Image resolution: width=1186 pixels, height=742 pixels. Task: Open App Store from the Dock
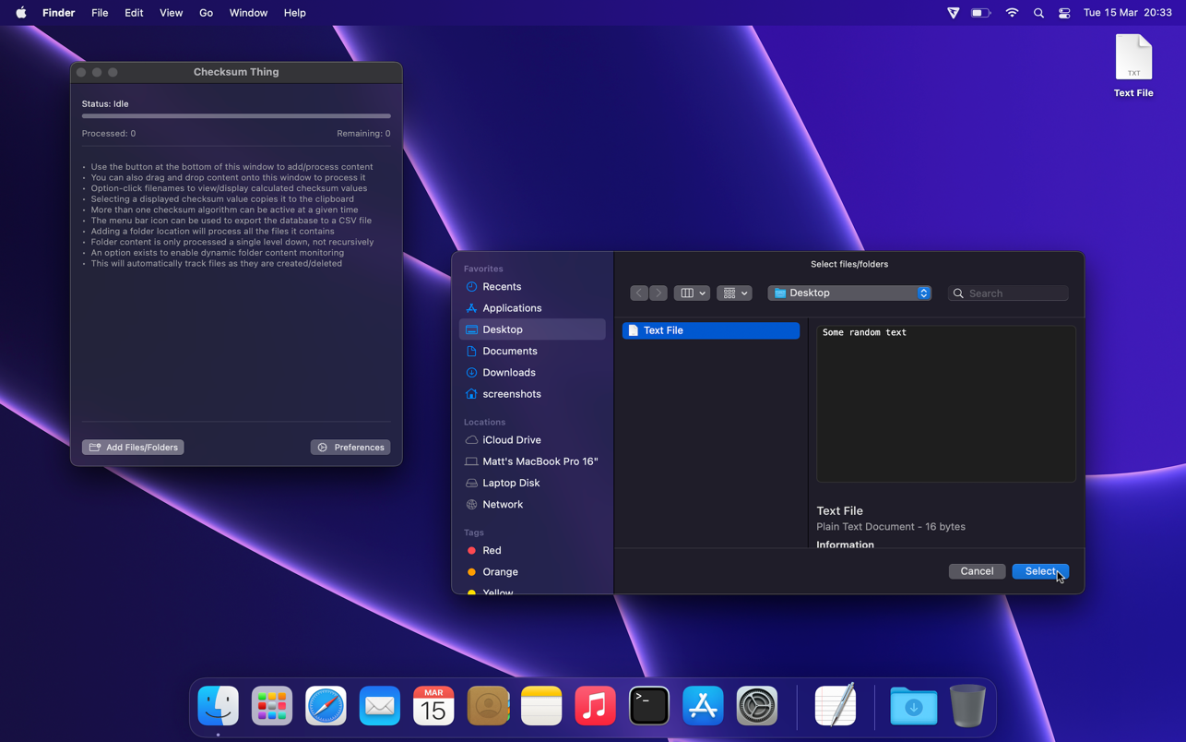(x=703, y=706)
